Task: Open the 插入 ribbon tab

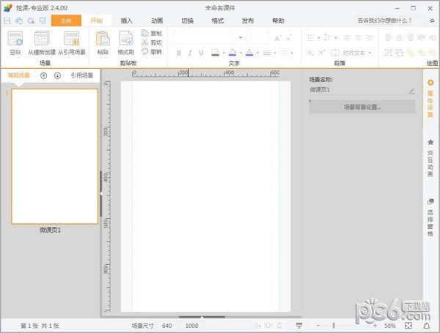Action: (x=127, y=20)
